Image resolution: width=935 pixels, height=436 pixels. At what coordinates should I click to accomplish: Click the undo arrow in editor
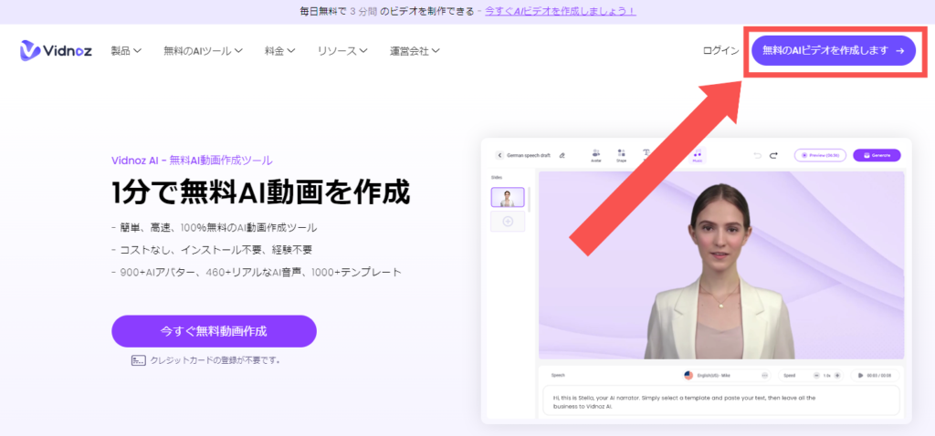[x=757, y=155]
